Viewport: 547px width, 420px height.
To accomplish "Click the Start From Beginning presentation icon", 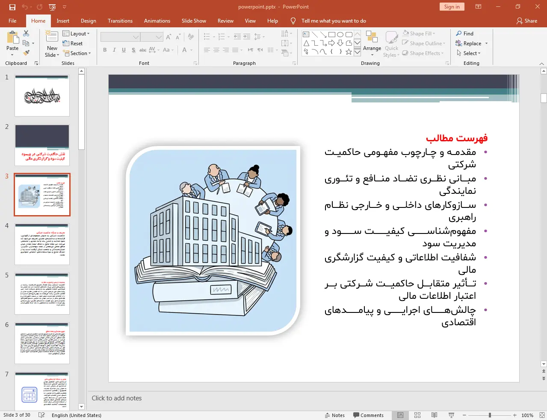I will 52,7.
